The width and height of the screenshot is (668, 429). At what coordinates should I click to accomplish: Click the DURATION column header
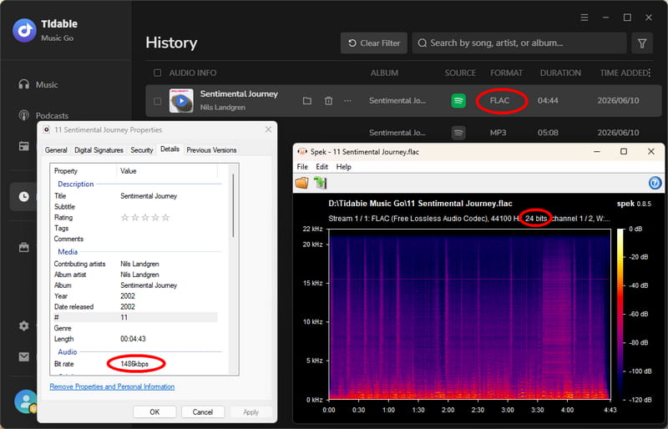click(560, 73)
